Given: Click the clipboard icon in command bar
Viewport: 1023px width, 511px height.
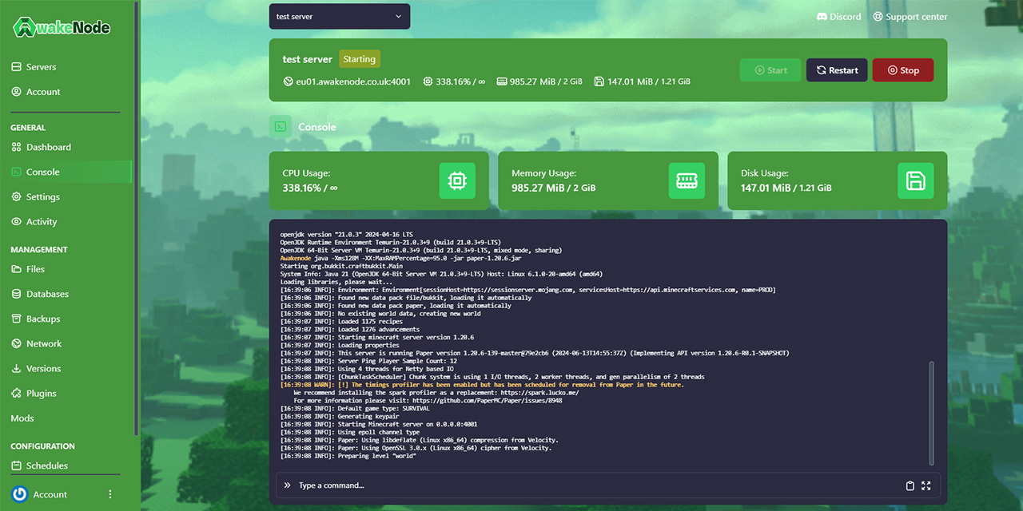Looking at the screenshot, I should (910, 485).
